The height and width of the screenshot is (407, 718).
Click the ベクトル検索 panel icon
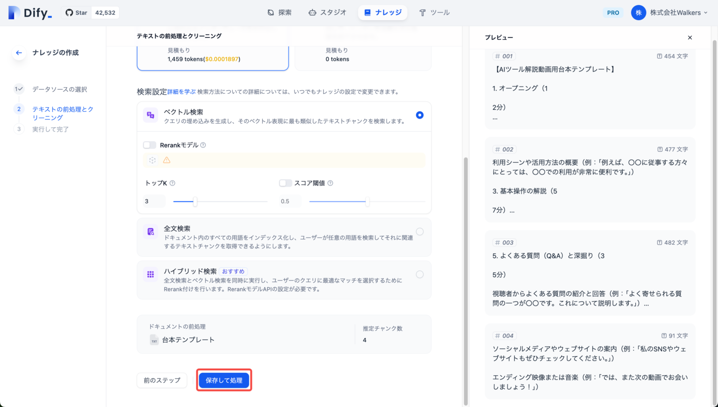pyautogui.click(x=150, y=116)
